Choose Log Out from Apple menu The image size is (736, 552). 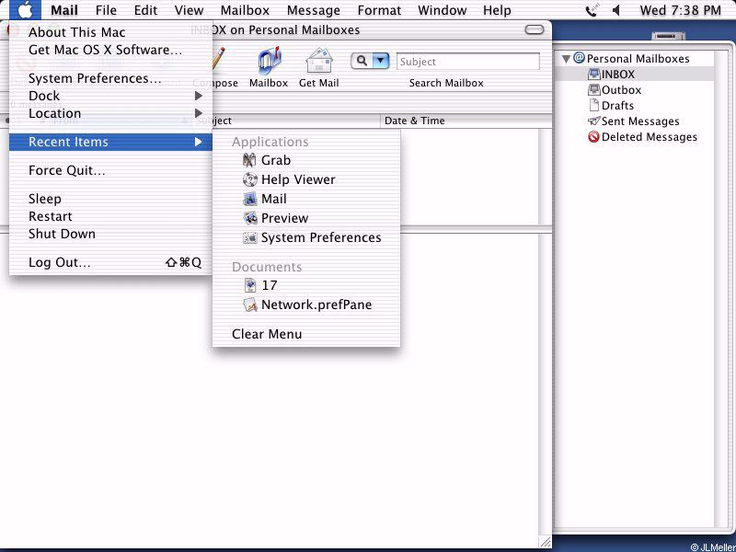coord(111,262)
